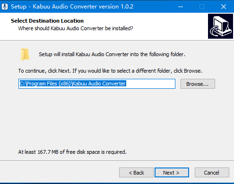Click empty area right of path text
The width and height of the screenshot is (234, 184).
click(150, 84)
